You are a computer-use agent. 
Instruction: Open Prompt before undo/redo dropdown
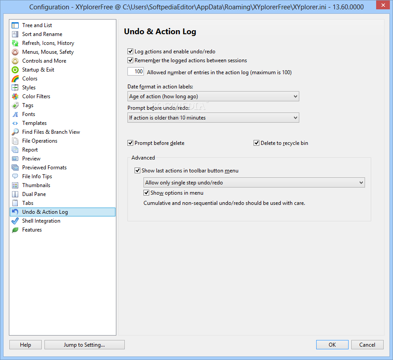(x=213, y=118)
